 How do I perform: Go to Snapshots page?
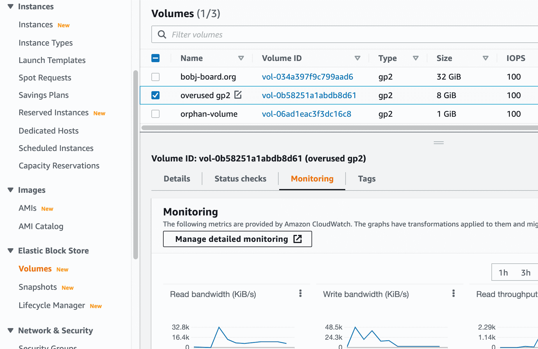[38, 287]
